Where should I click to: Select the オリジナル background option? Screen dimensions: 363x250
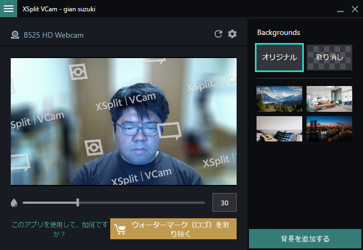pyautogui.click(x=279, y=58)
